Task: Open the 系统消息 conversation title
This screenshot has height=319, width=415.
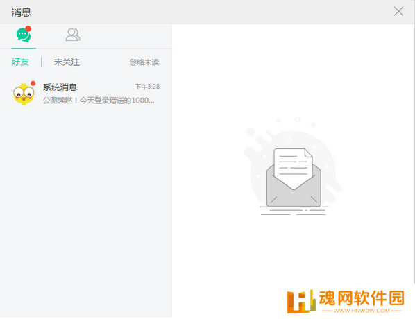Action: (60, 87)
